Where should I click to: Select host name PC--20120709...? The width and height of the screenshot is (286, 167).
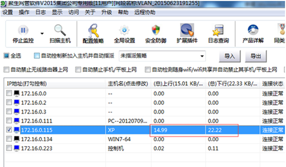pos(128,121)
